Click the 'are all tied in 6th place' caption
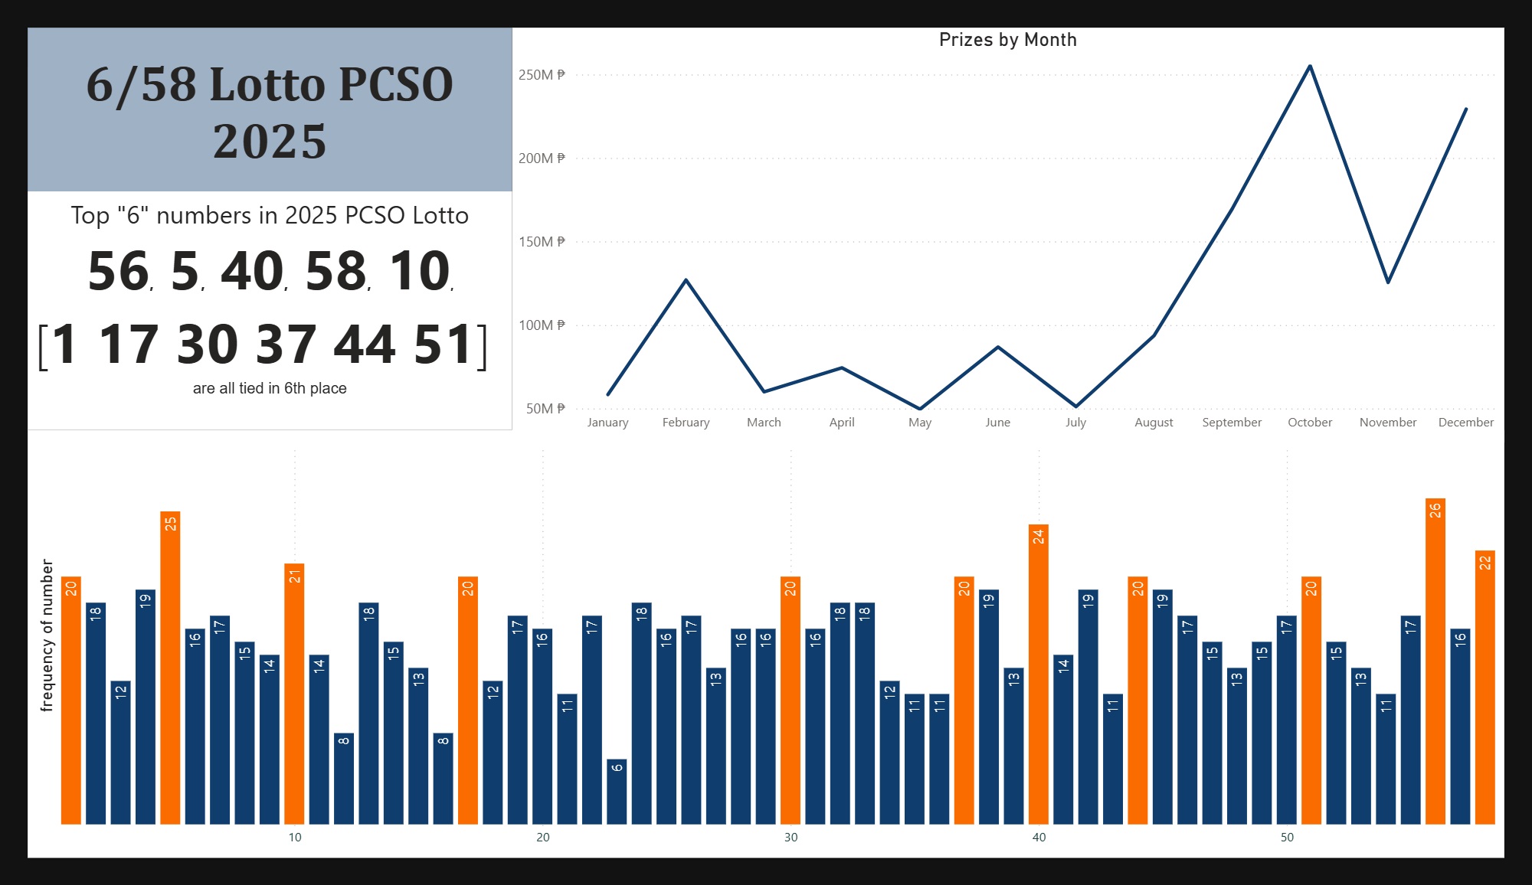1532x885 pixels. click(x=270, y=388)
